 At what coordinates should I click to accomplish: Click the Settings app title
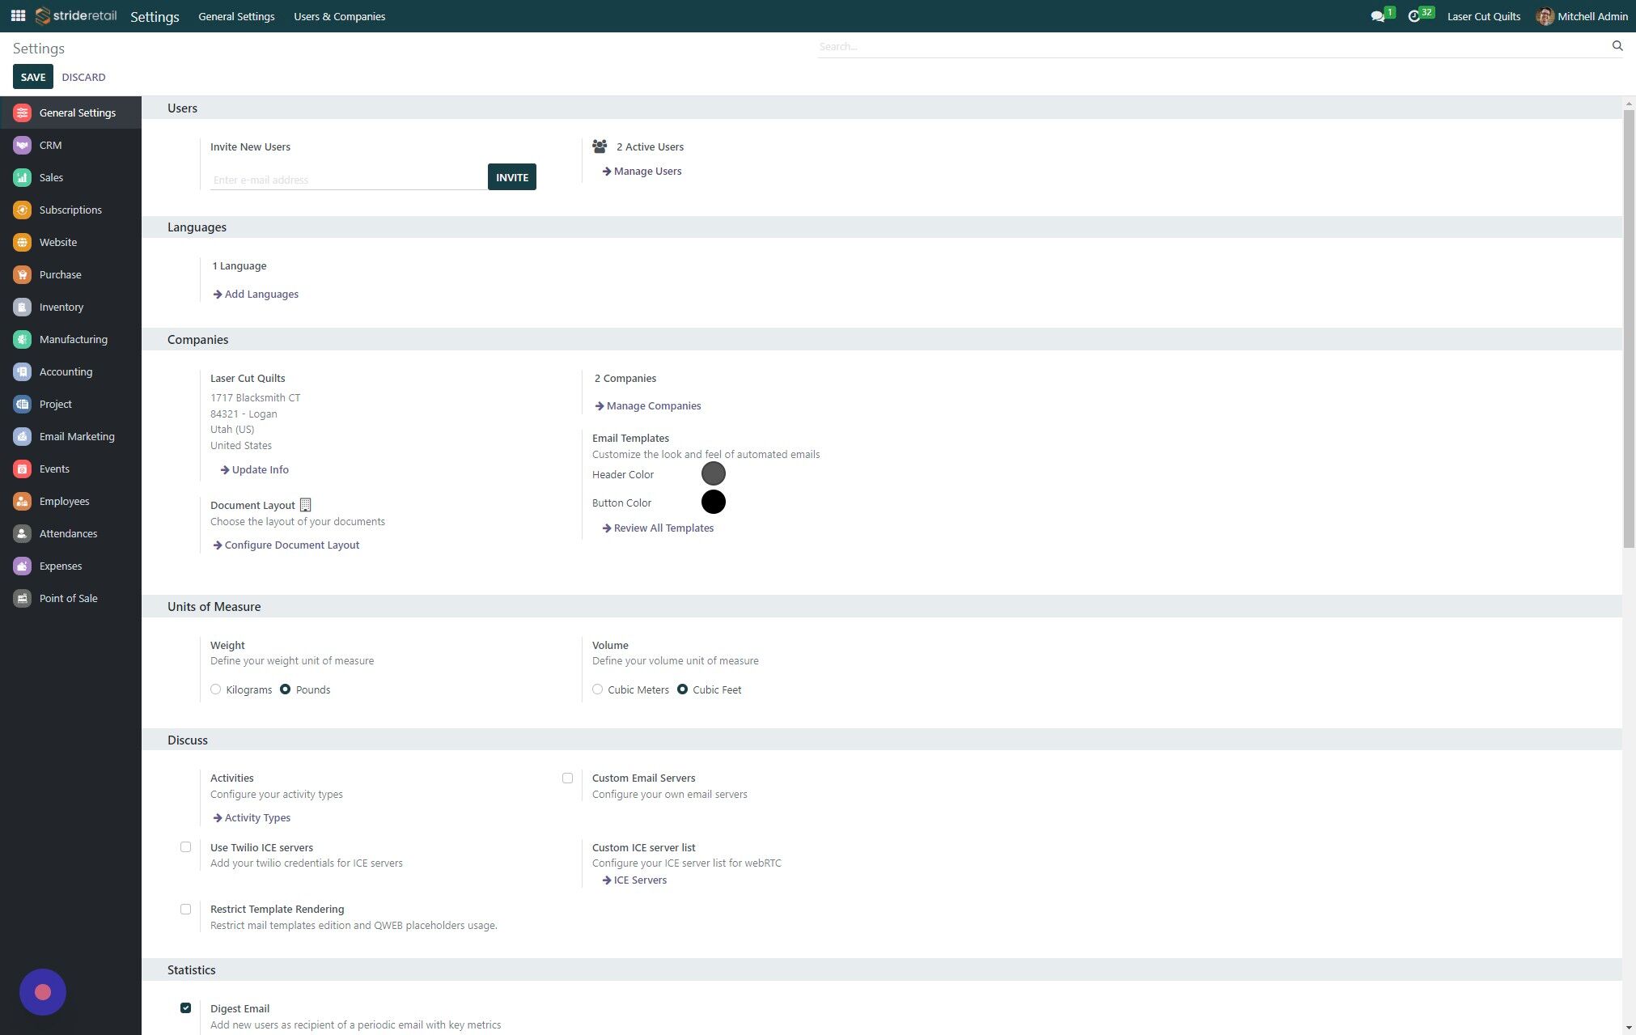155,17
